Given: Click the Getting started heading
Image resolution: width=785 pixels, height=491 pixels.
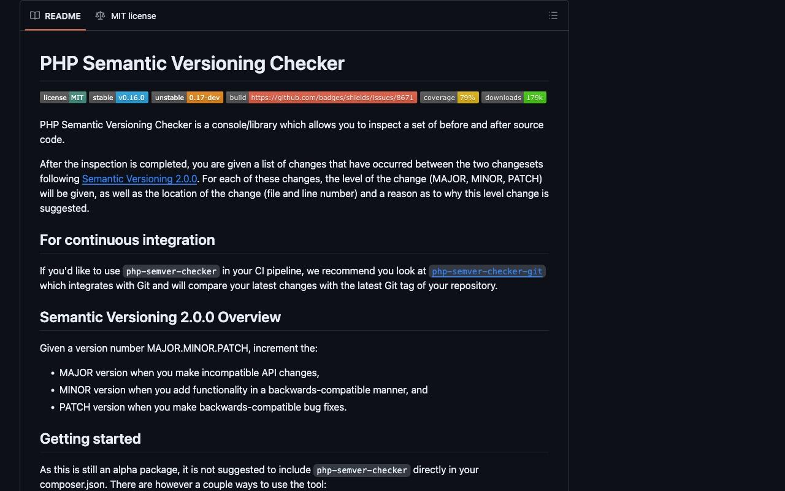Looking at the screenshot, I should (90, 439).
